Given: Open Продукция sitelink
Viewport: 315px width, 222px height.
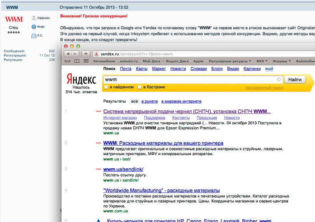Looking at the screenshot, I should [x=207, y=118].
